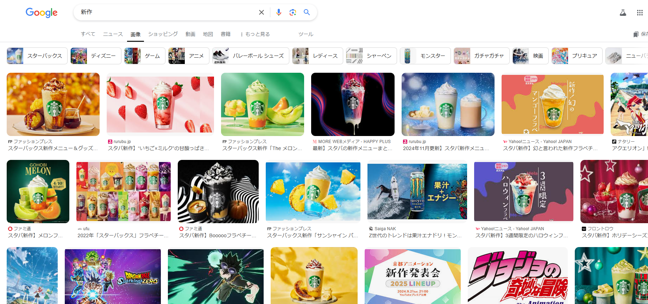This screenshot has width=648, height=304.
Task: Open the green melon Frappuccino image
Action: (x=263, y=104)
